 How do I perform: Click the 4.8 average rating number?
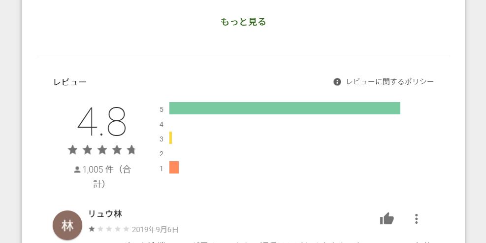[101, 121]
